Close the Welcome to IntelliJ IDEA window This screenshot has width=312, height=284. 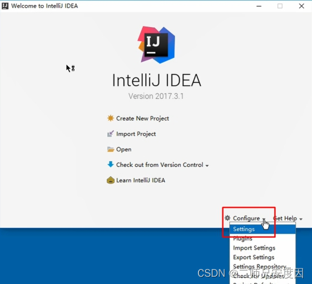coord(301,6)
